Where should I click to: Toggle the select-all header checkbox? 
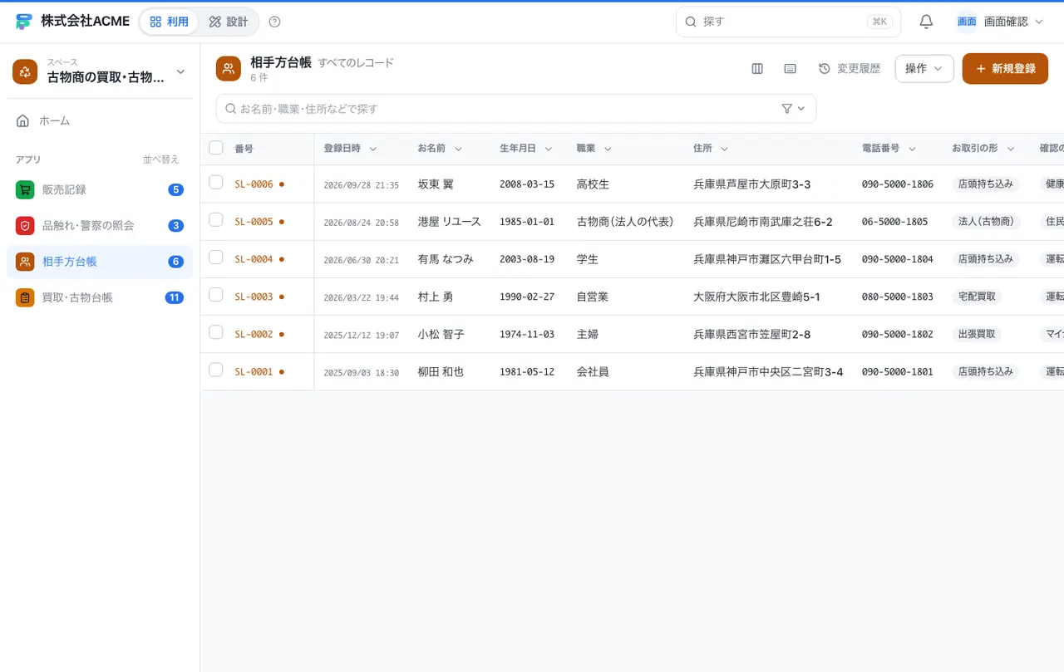(216, 148)
